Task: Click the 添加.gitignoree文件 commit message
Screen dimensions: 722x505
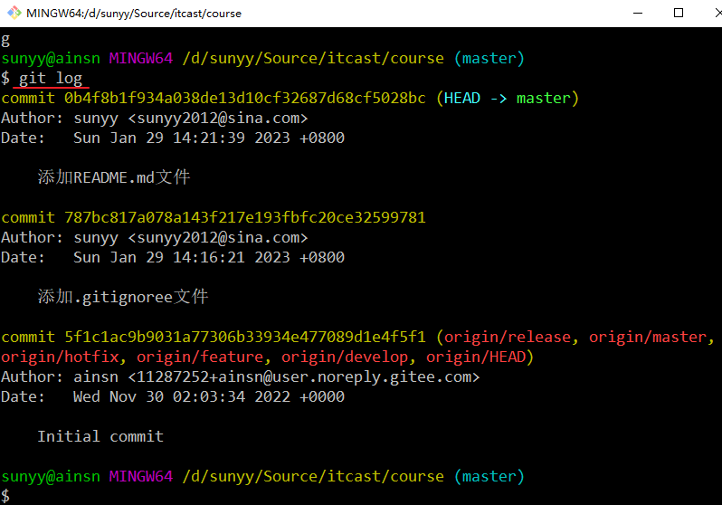Action: (x=123, y=297)
